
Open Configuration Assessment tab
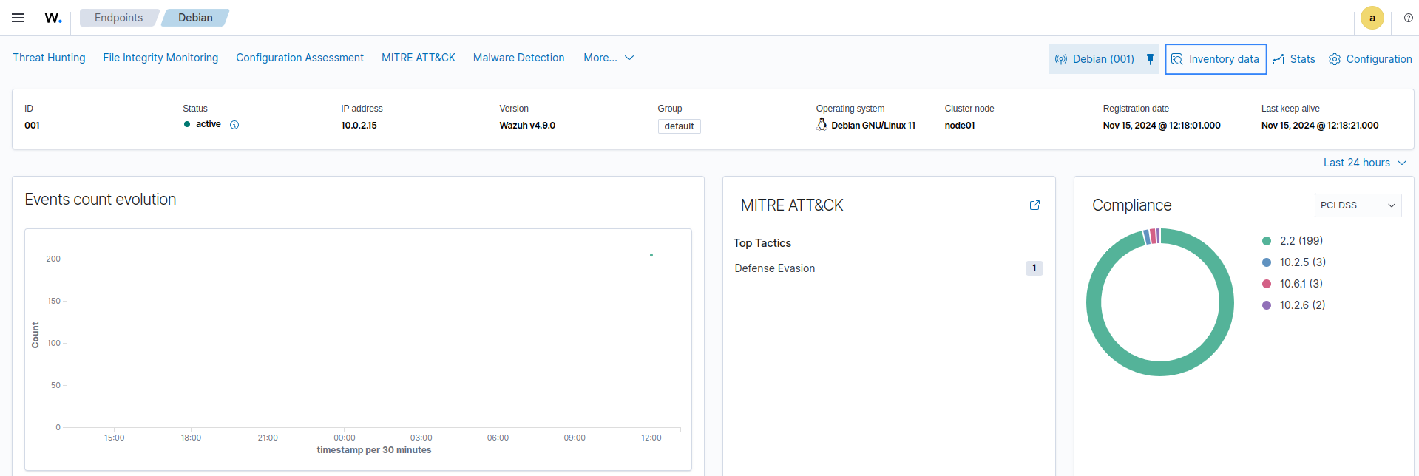pyautogui.click(x=299, y=58)
